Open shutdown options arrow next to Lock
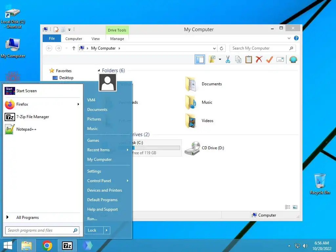 (107, 230)
